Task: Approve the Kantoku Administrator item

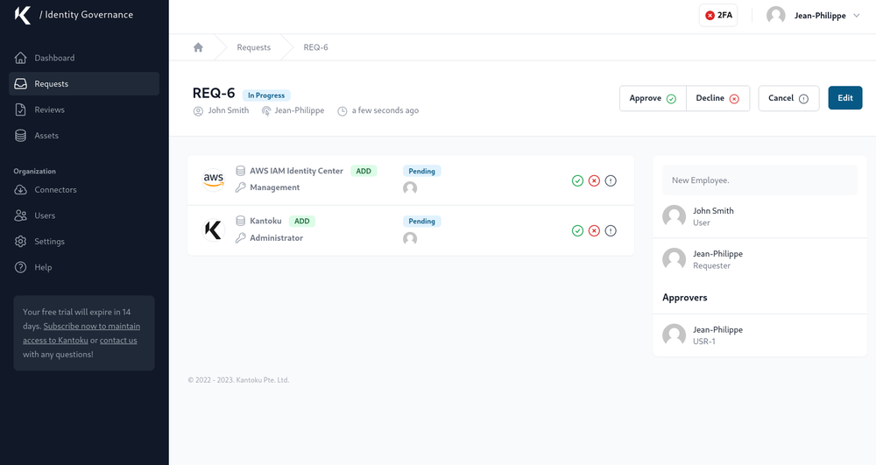Action: [x=577, y=230]
